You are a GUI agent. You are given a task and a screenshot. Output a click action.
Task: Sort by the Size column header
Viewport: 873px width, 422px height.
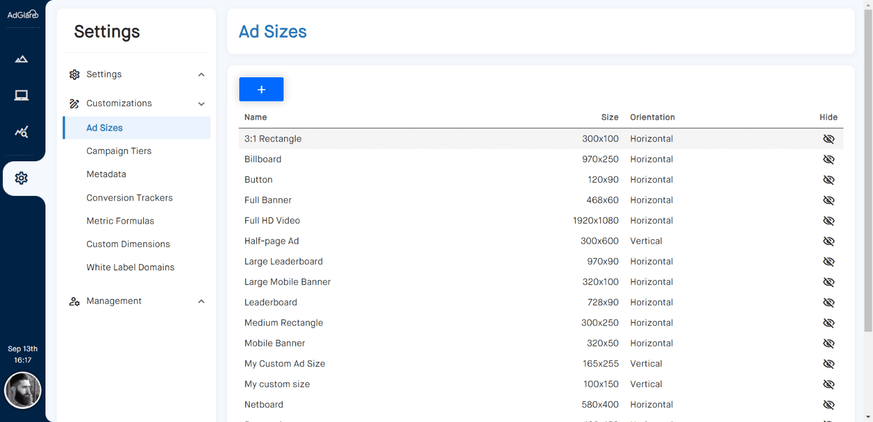(x=610, y=117)
